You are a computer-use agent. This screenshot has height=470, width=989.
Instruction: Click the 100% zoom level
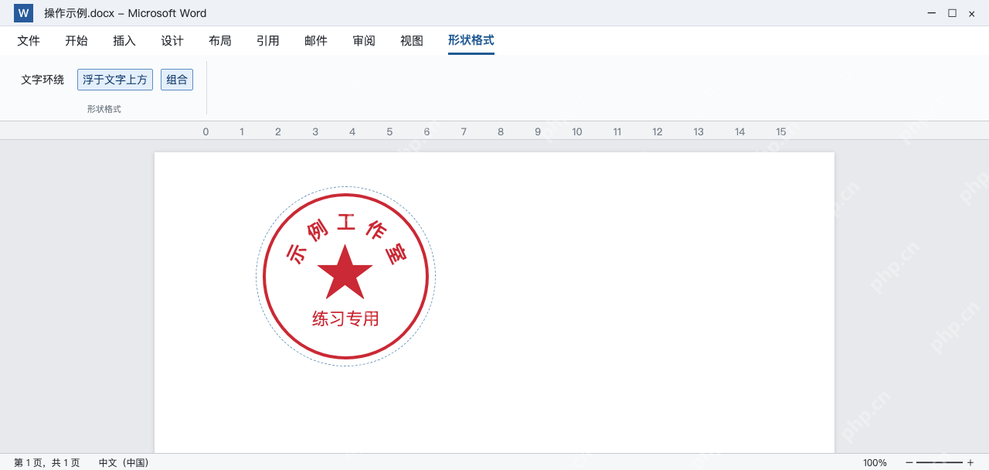875,462
